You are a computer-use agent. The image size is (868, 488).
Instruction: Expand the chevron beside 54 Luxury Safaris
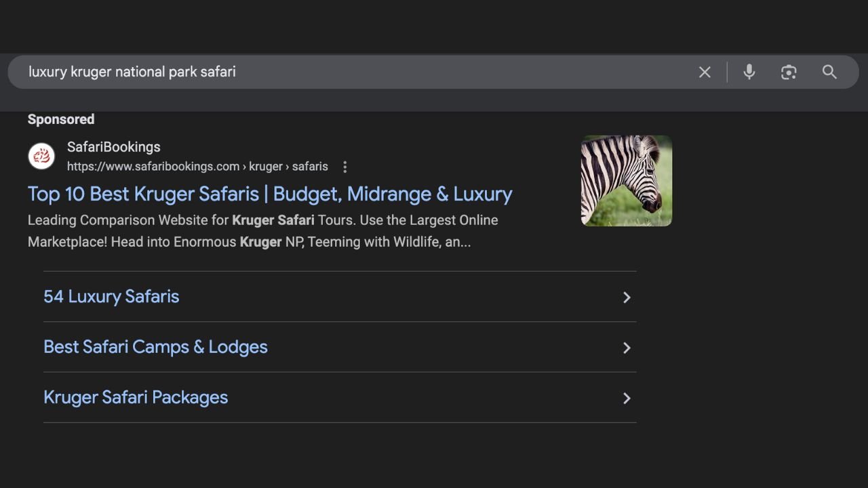627,298
